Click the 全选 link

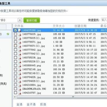click(19, 104)
